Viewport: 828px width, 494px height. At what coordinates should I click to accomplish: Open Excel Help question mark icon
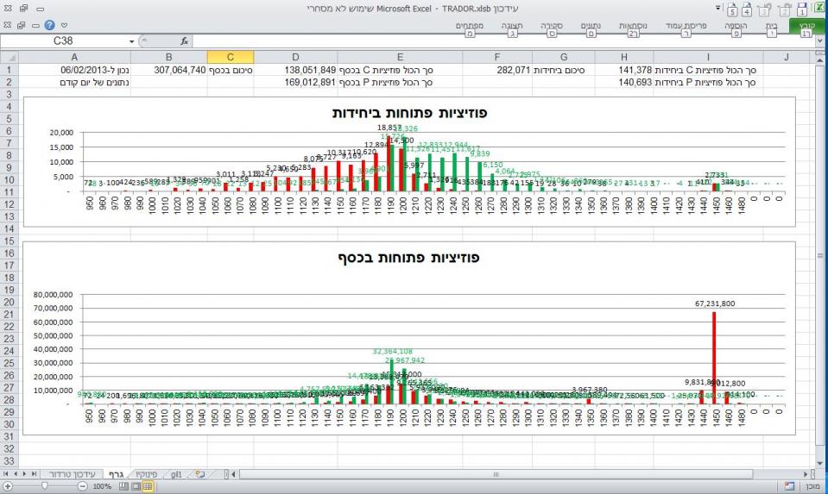[x=51, y=25]
